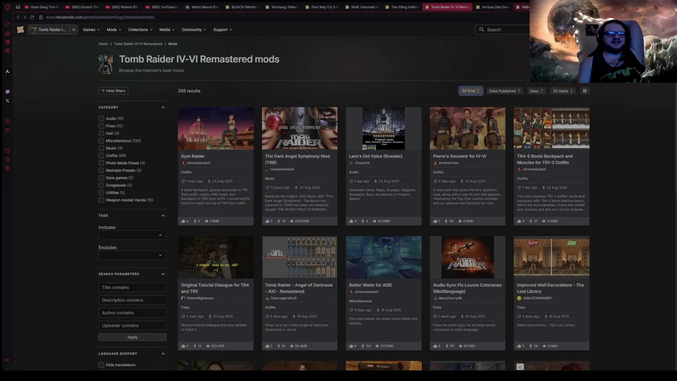Close the Tomb Raider game filter chip

pyautogui.click(x=74, y=30)
